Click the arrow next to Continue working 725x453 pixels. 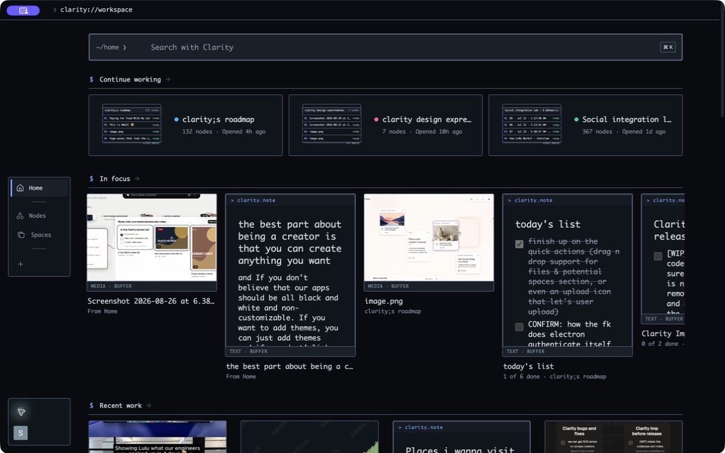pos(168,80)
